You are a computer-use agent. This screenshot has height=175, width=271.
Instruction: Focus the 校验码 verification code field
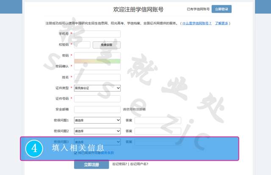coord(82,45)
